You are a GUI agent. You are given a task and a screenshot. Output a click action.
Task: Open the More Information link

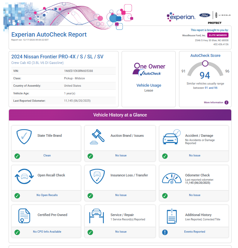(213, 103)
